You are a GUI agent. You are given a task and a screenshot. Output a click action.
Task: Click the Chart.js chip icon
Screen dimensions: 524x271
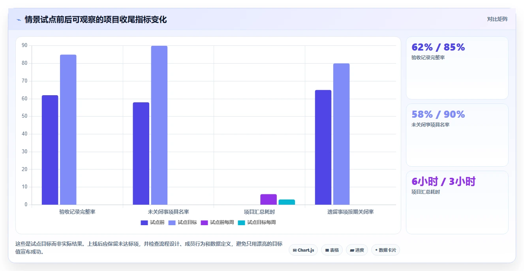coord(295,250)
